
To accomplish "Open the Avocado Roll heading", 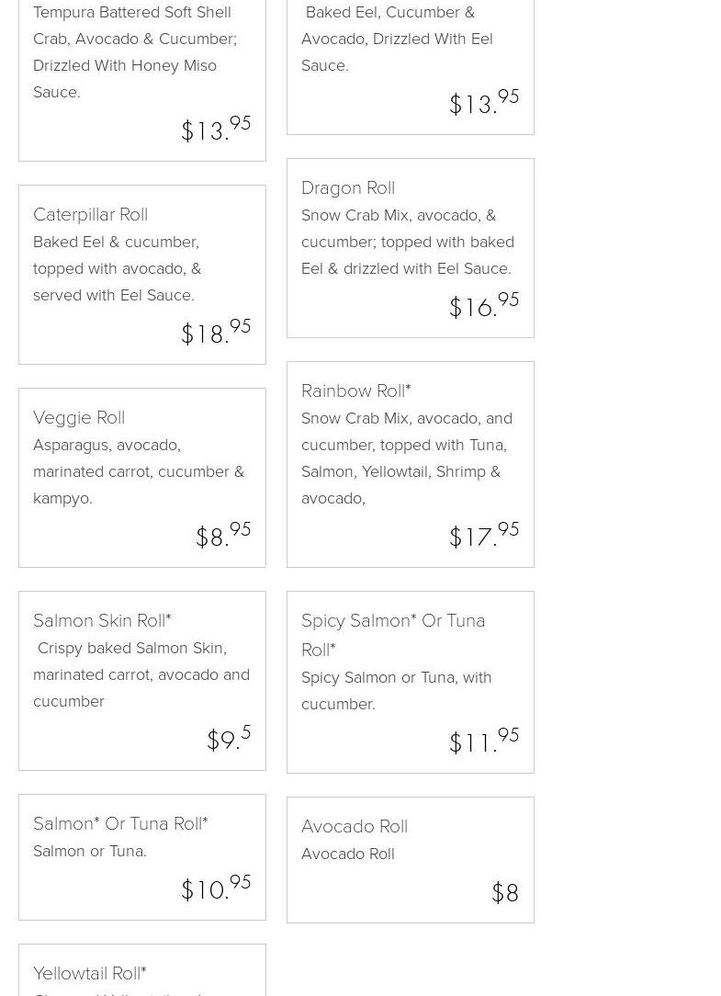I will pos(355,826).
